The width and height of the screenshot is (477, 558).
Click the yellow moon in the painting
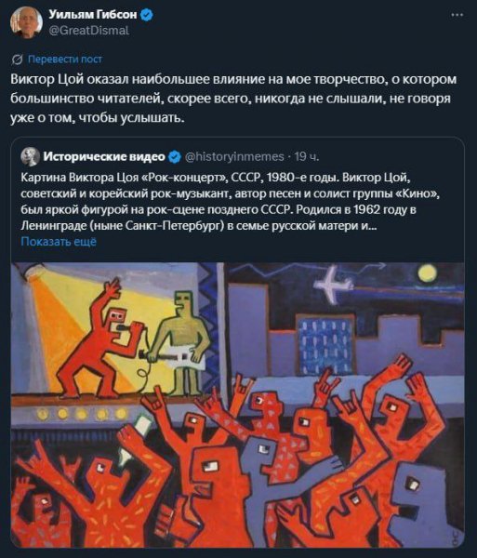pyautogui.click(x=427, y=274)
